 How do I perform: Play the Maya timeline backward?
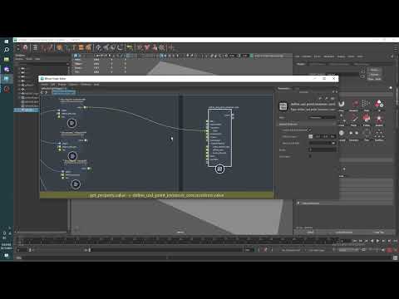click(372, 241)
